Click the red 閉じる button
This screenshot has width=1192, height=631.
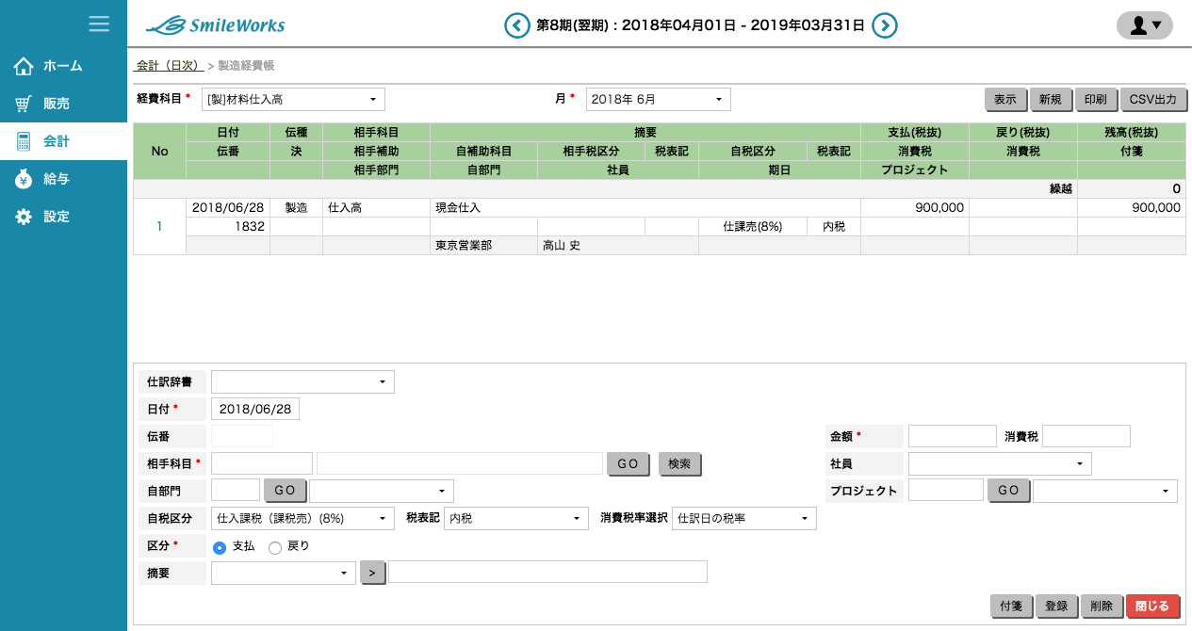tap(1152, 607)
